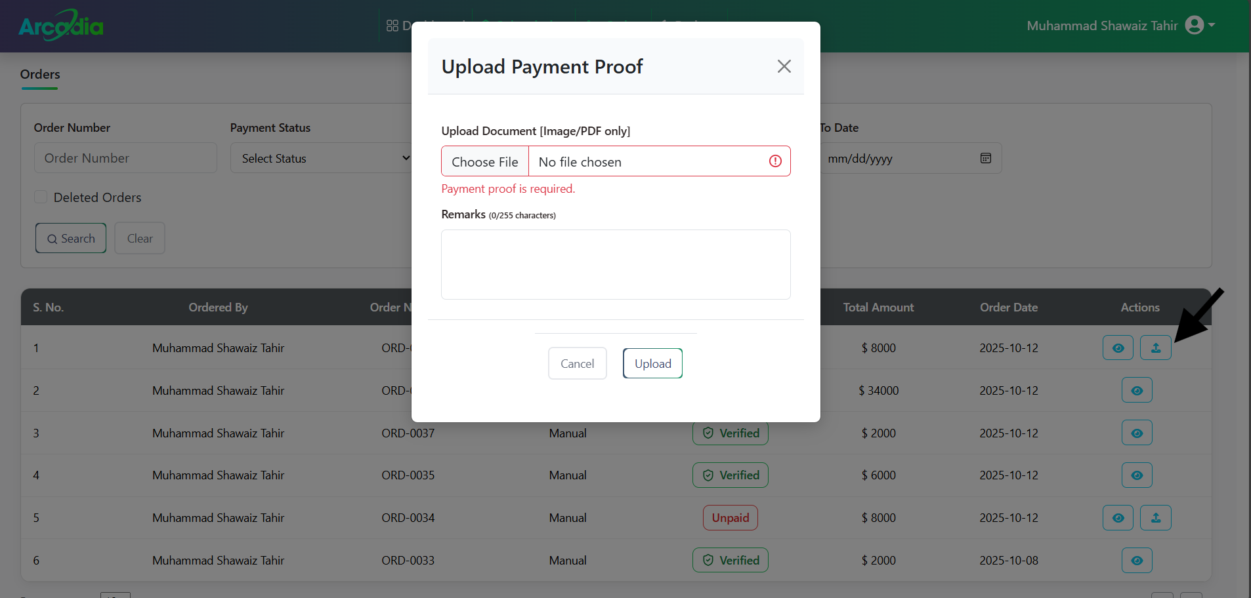Select the Orders tab heading
Viewport: 1251px width, 598px height.
click(x=40, y=74)
